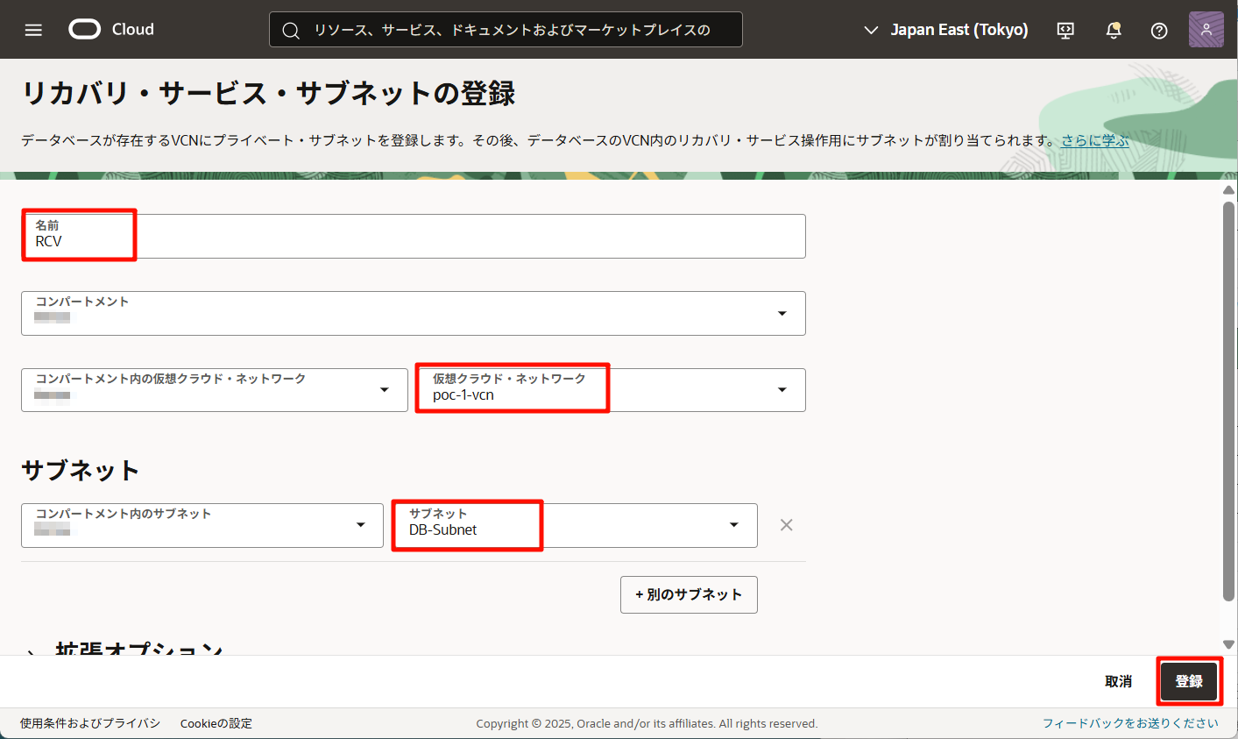Open the user profile avatar menu
The height and width of the screenshot is (739, 1238).
[x=1206, y=30]
